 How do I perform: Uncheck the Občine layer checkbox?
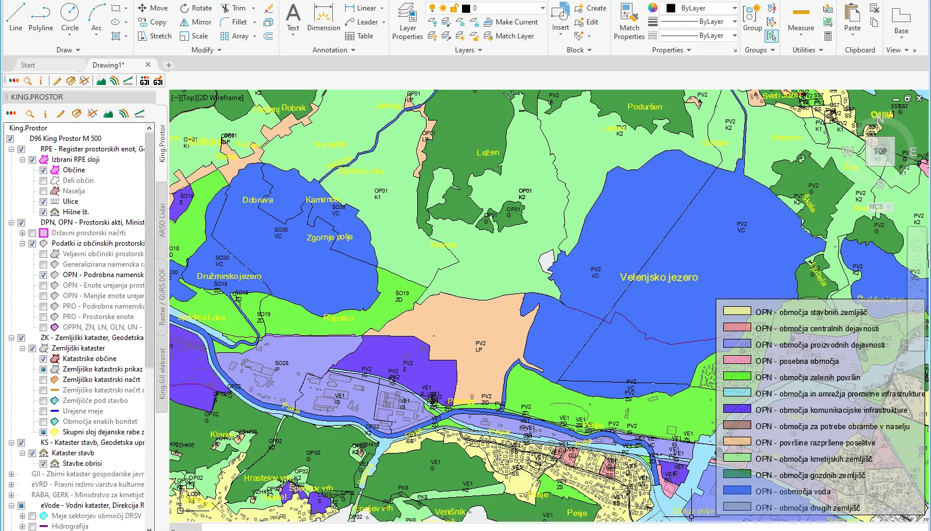43,170
